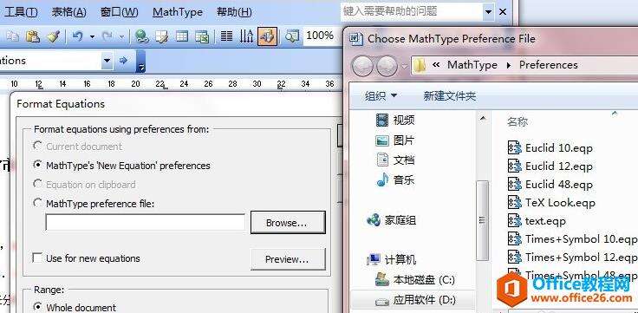Click the Paste clipboard icon
Screen dimensions: 638x313
point(33,36)
